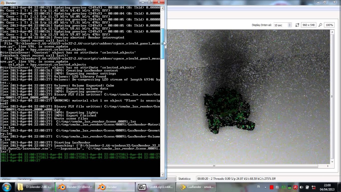Image resolution: width=341 pixels, height=192 pixels.
Task: Click the IN language indicator in taskbar
Action: click(x=258, y=187)
